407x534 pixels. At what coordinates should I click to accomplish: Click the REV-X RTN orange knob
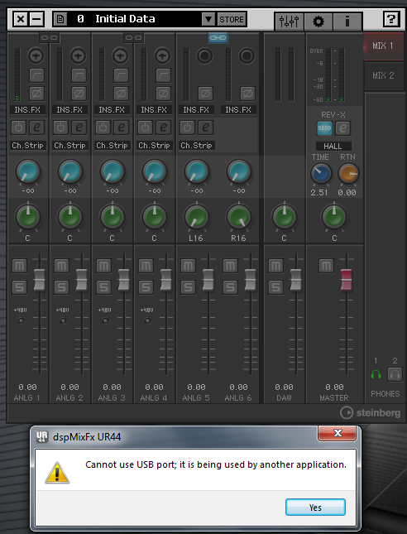point(348,173)
